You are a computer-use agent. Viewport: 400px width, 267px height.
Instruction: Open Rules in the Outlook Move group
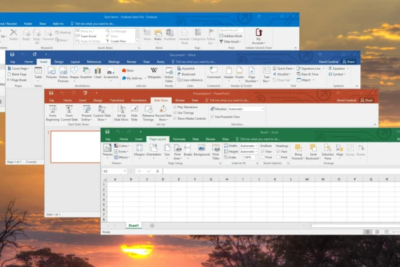point(157,35)
